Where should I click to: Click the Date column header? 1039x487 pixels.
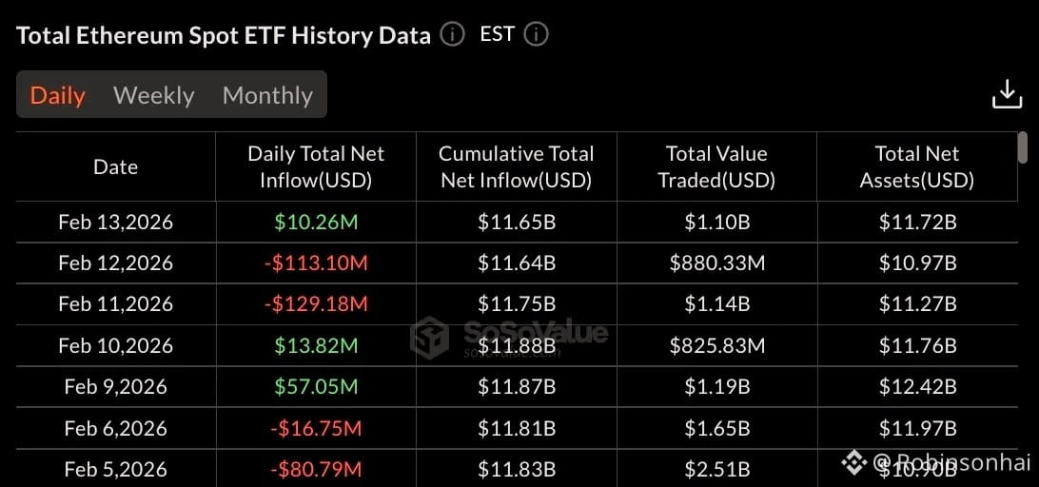116,167
